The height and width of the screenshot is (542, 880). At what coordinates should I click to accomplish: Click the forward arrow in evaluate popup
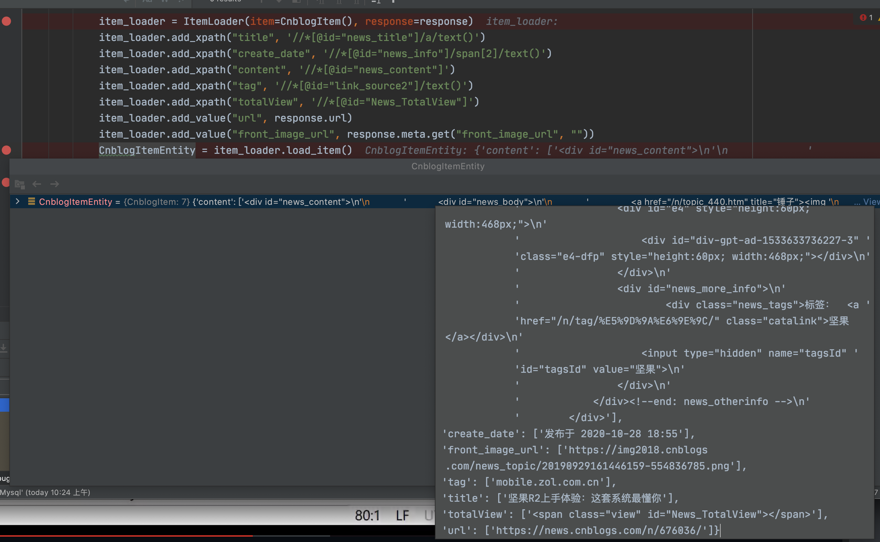click(x=54, y=184)
